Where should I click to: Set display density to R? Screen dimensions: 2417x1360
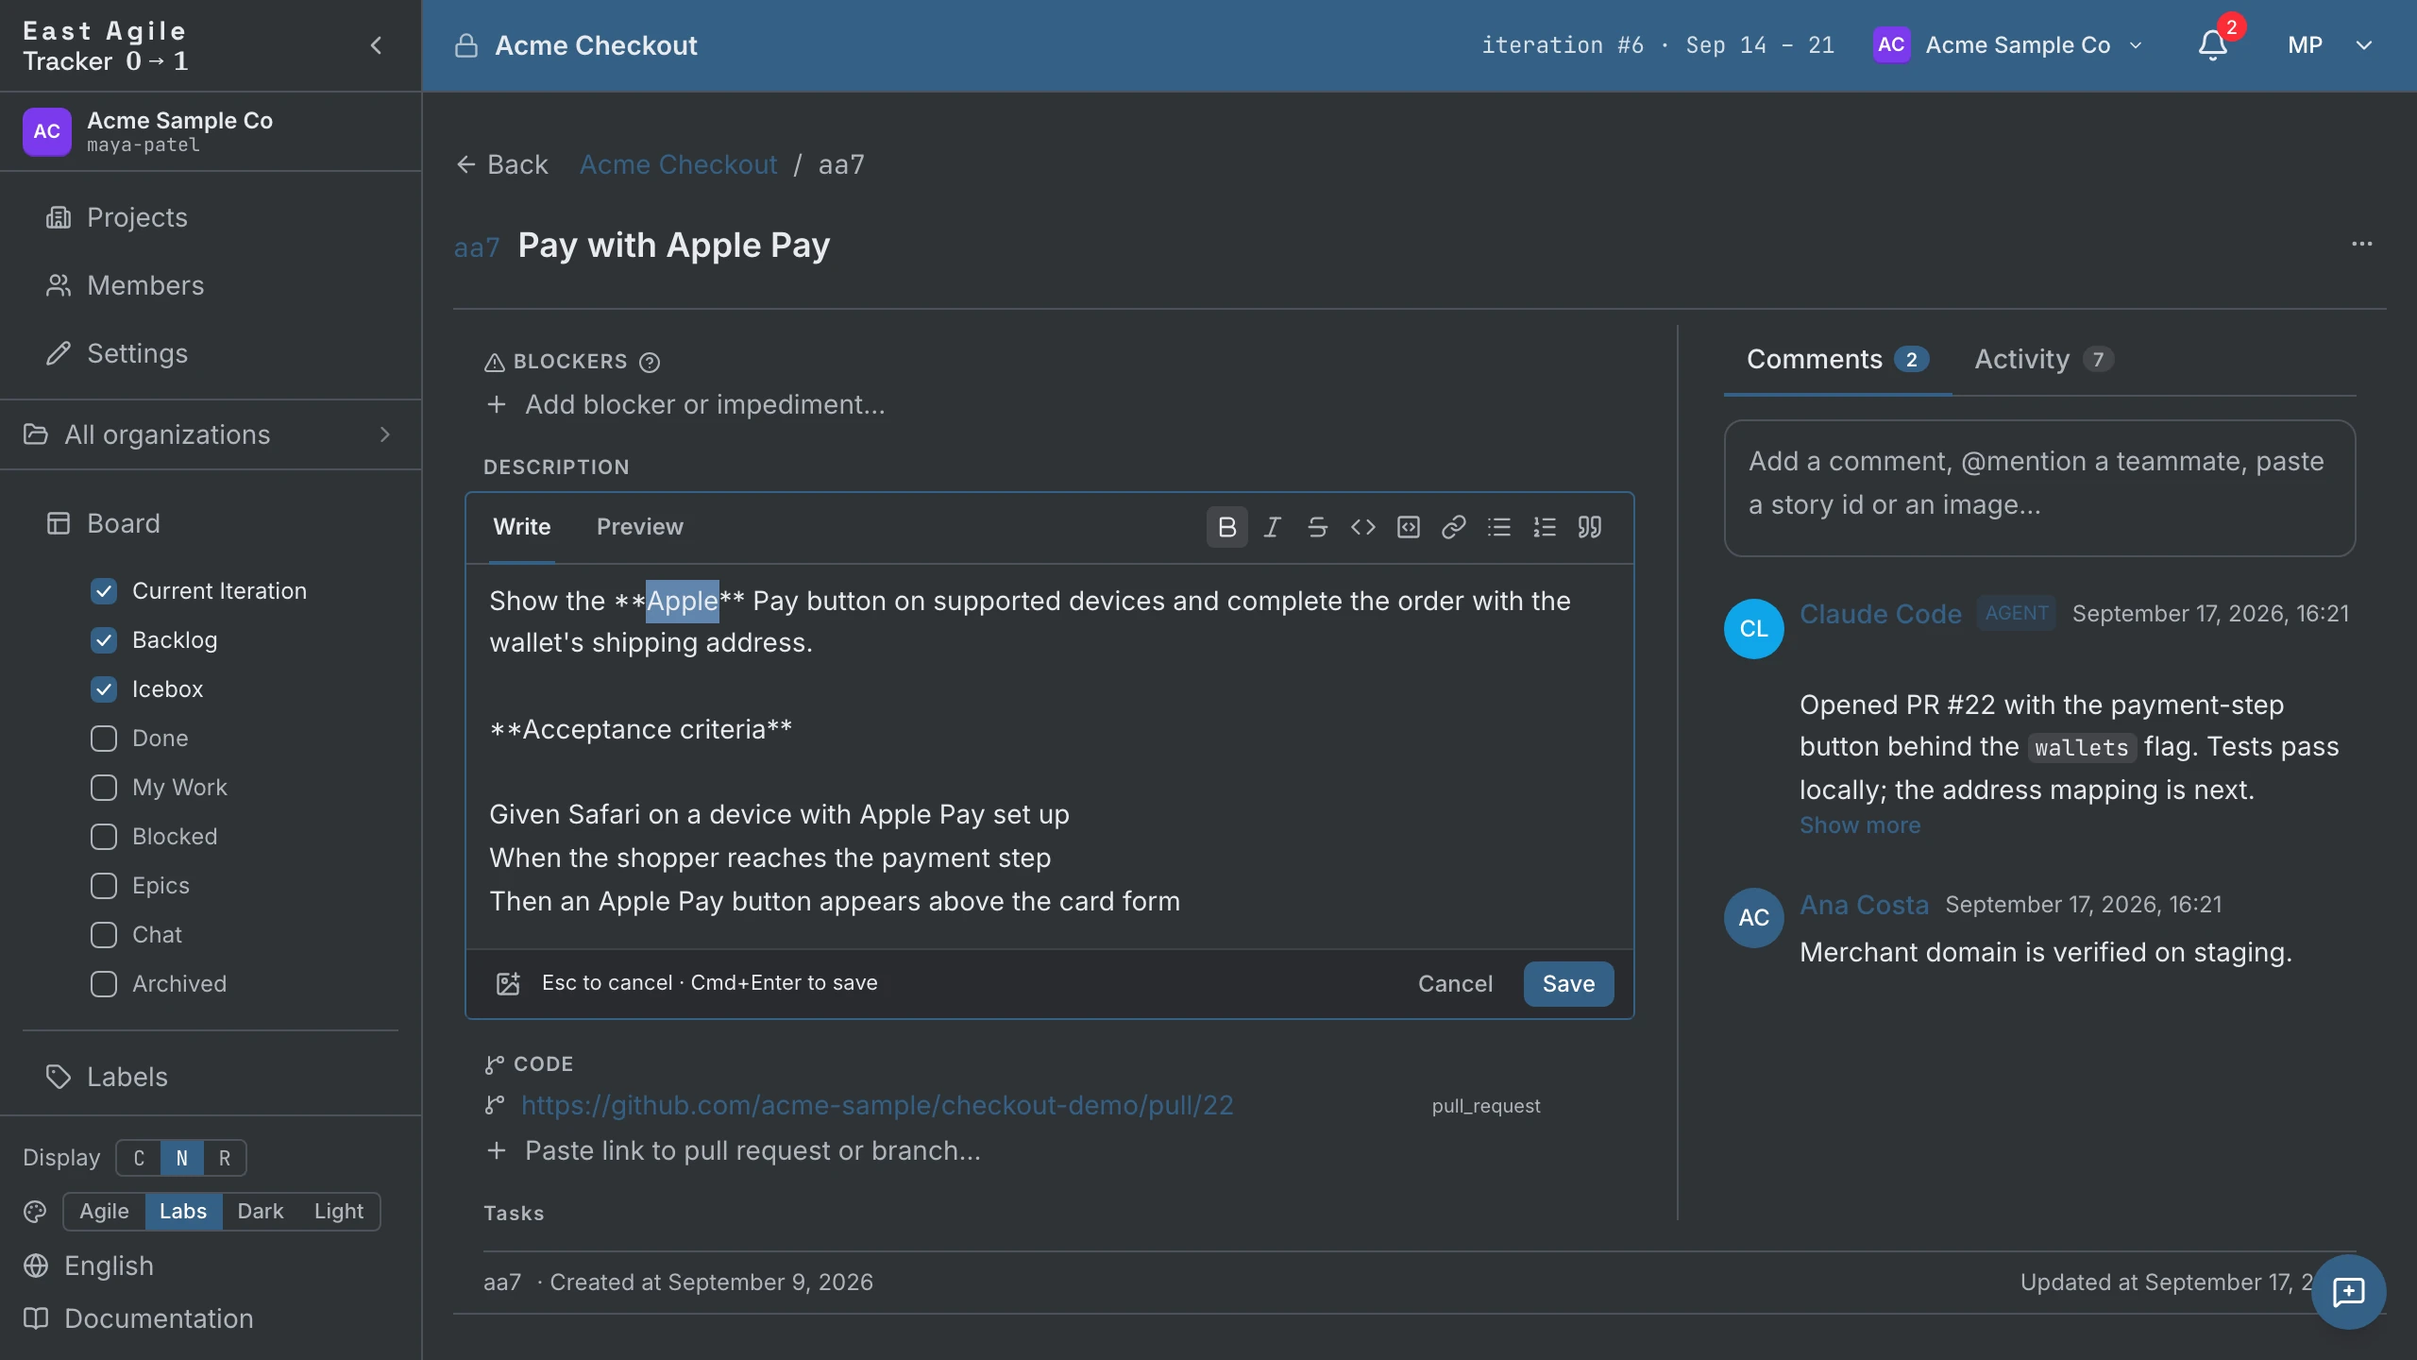click(225, 1158)
